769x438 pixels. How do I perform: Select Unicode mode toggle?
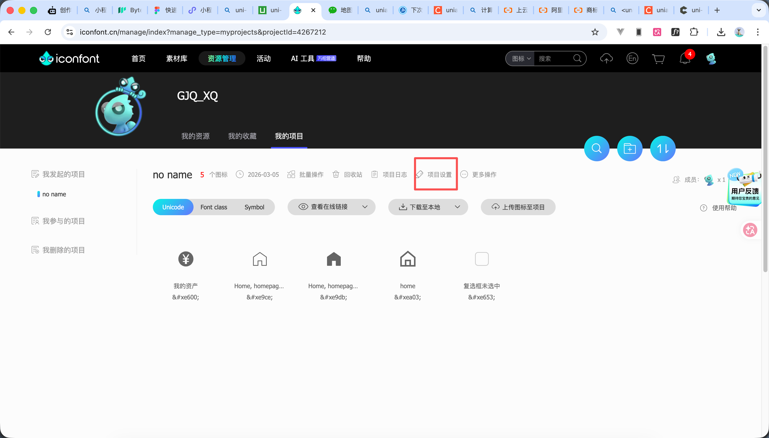(173, 207)
